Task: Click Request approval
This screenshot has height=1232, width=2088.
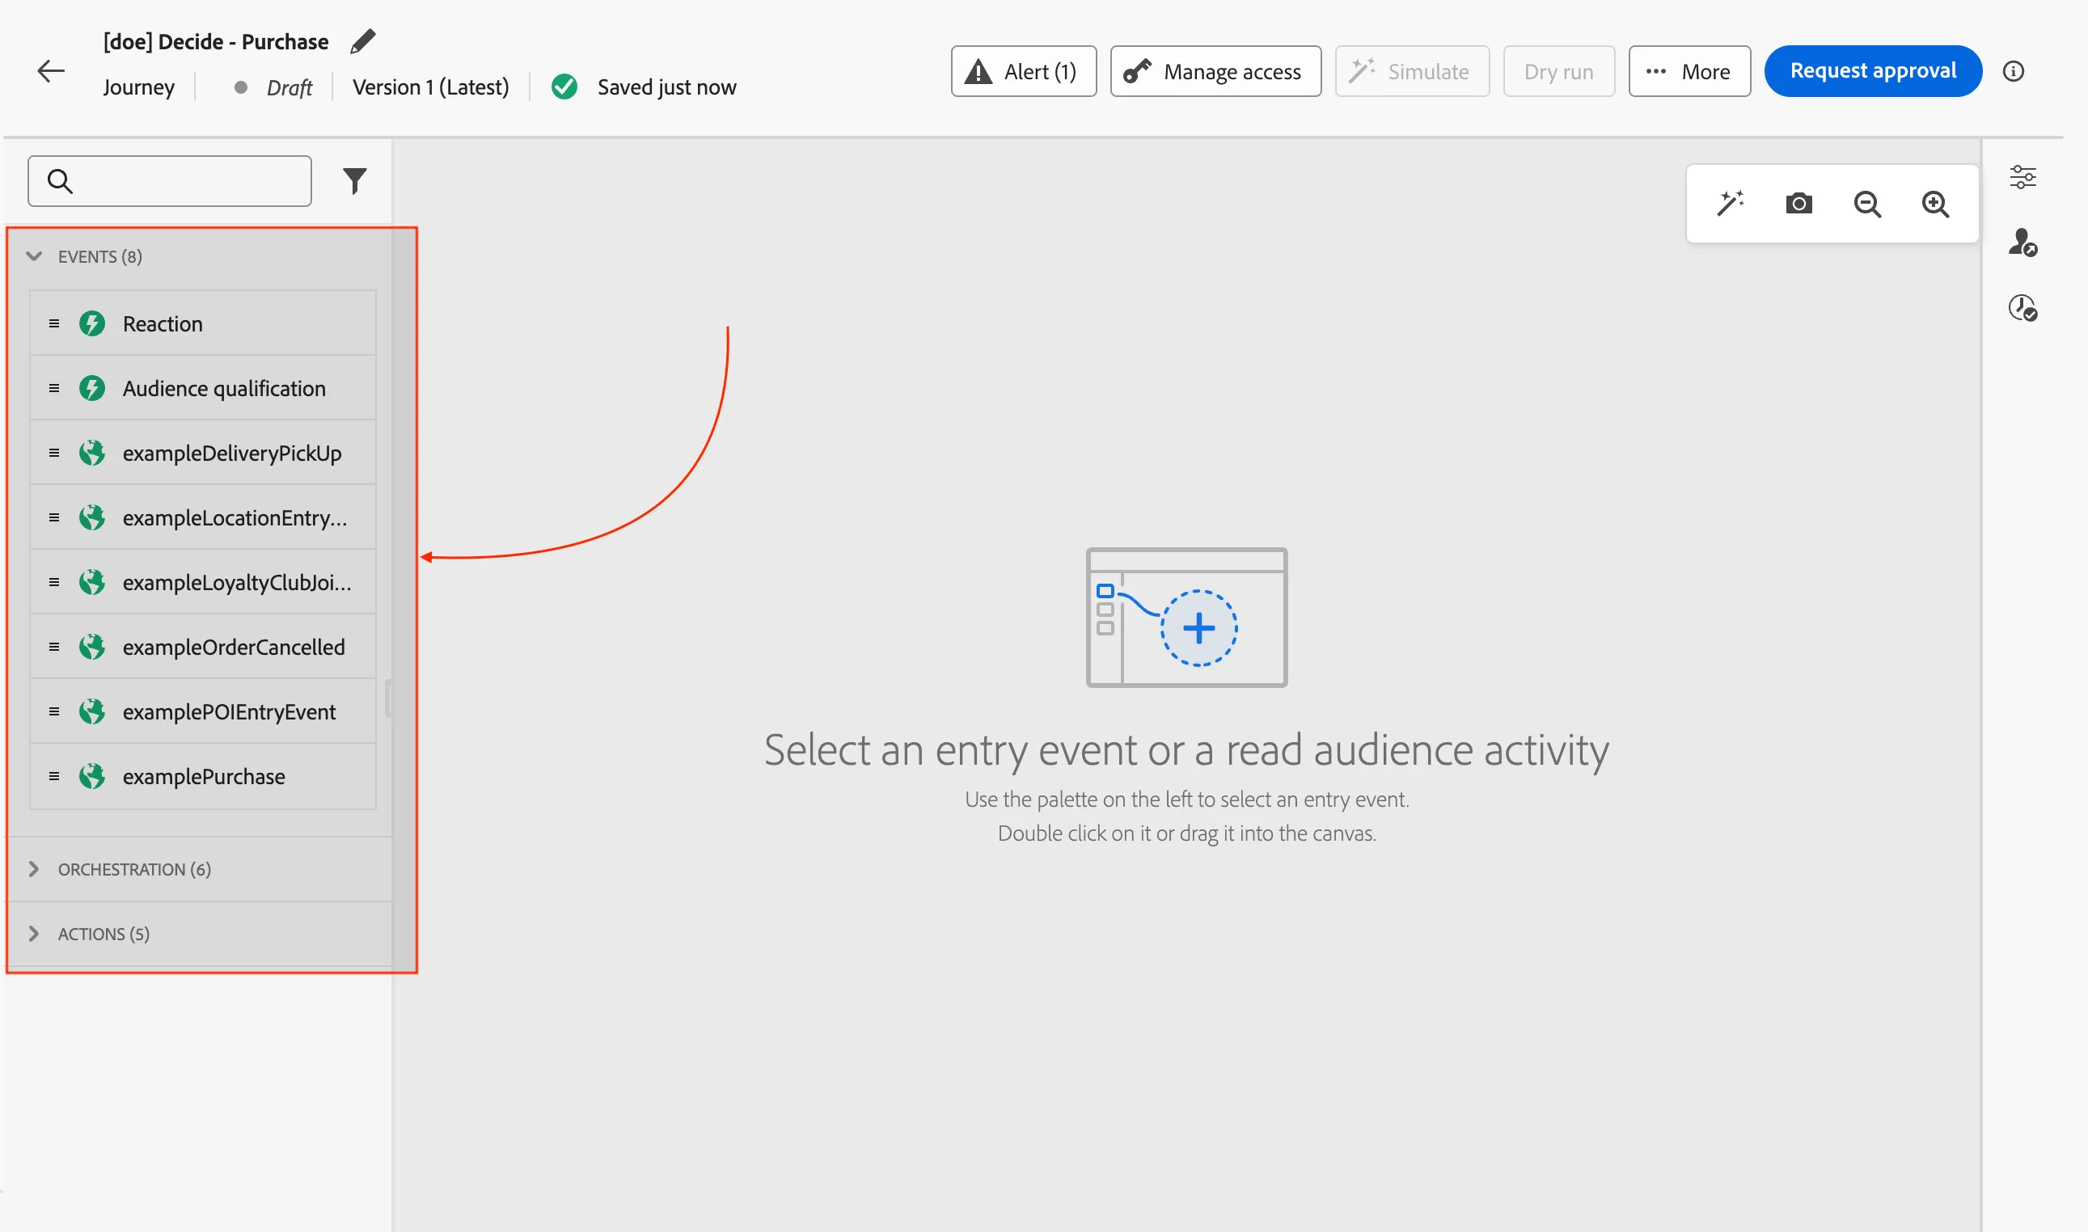Action: click(1873, 71)
